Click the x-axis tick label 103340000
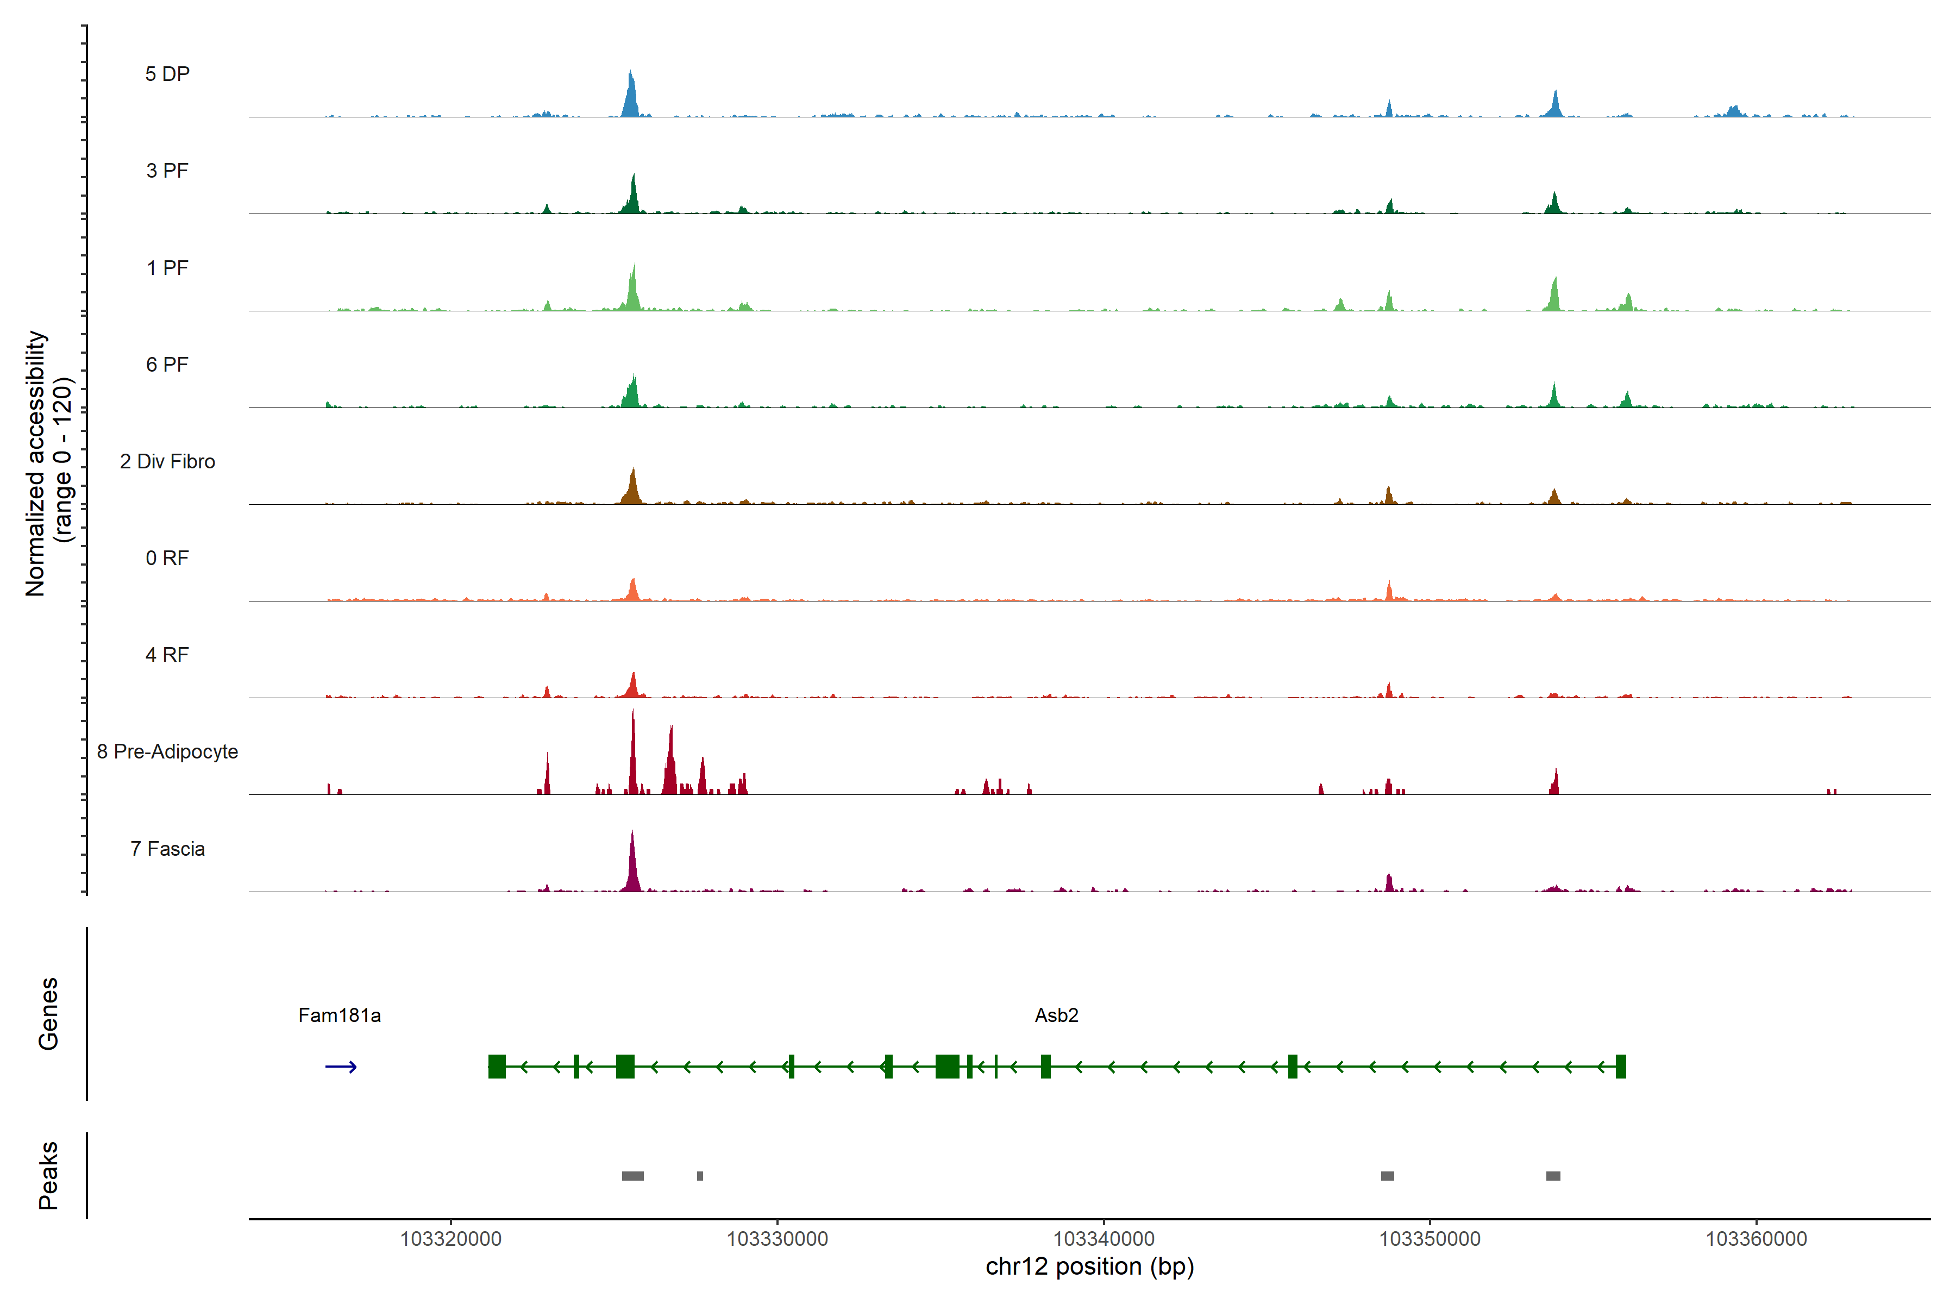The width and height of the screenshot is (1956, 1304). pos(1104,1239)
